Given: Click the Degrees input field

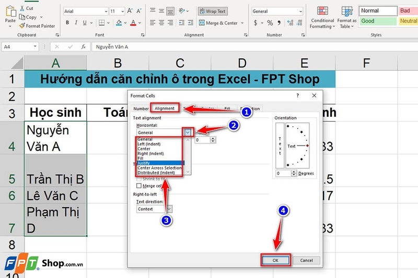Looking at the screenshot, I should pos(283,174).
